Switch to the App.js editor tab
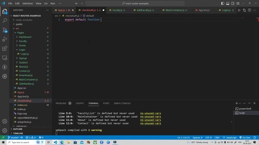The image size is (259, 145). (64, 10)
